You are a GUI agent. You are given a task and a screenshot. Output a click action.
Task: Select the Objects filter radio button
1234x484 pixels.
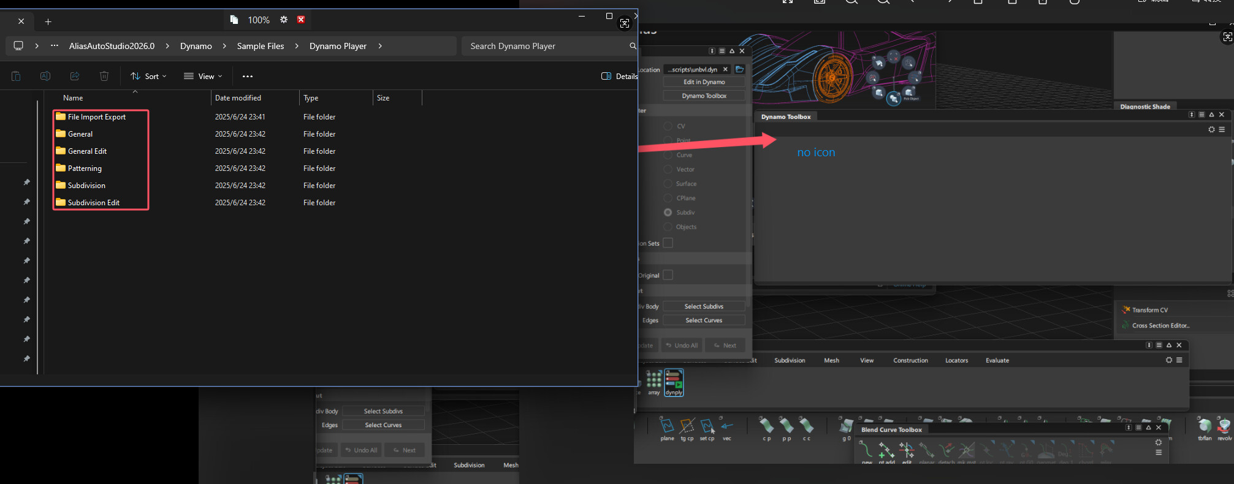coord(668,227)
